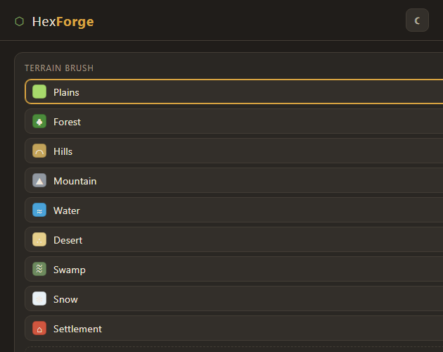Click the Forest tree icon
The image size is (443, 352).
click(x=39, y=121)
